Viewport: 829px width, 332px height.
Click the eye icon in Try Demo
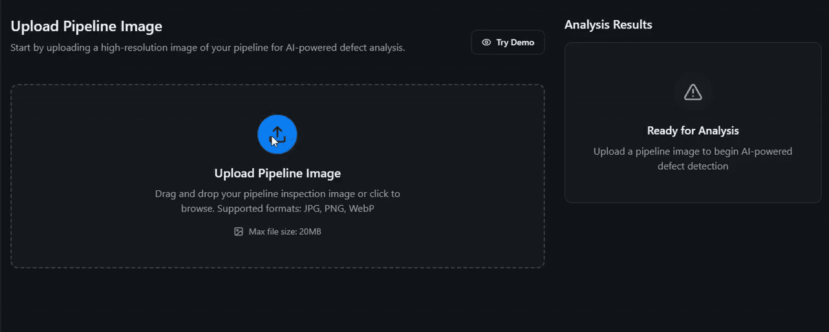point(486,43)
